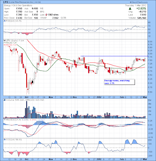Click the P/E label
Viewport: 156px width, 161px height.
click(42, 8)
